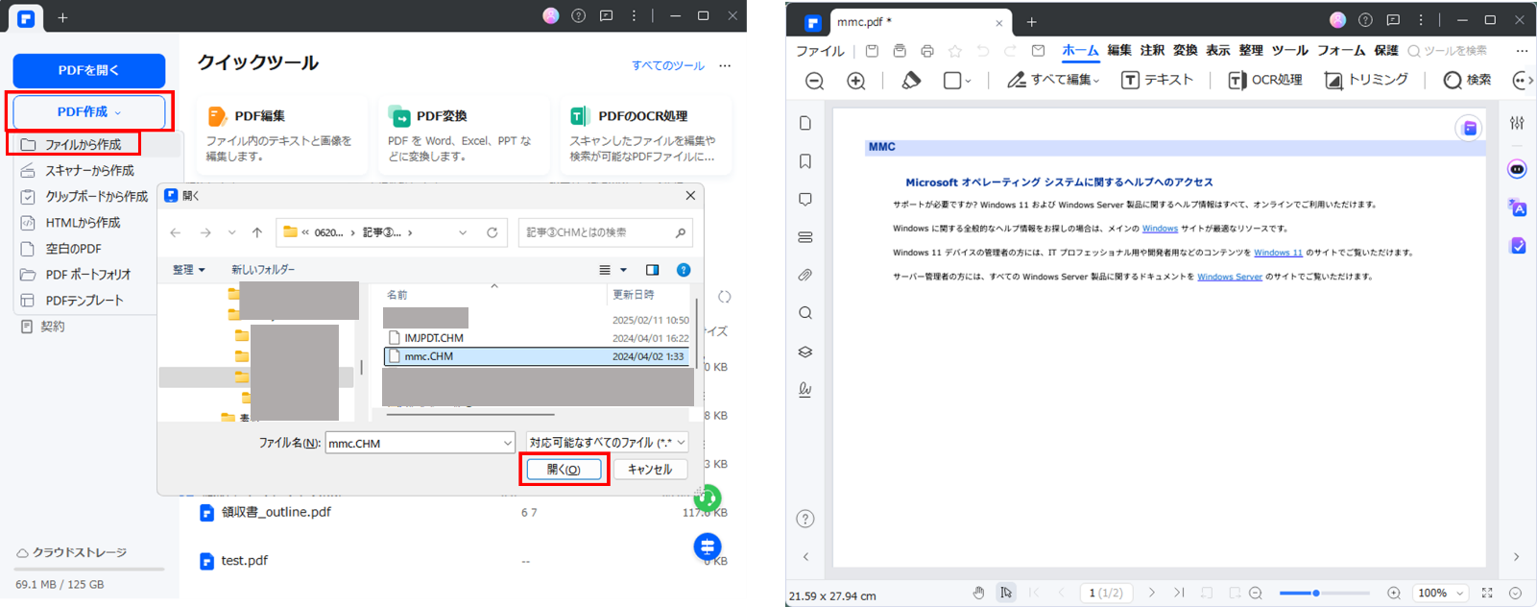The image size is (1537, 607).
Task: Click the 新しいフォルダー button
Action: click(263, 270)
